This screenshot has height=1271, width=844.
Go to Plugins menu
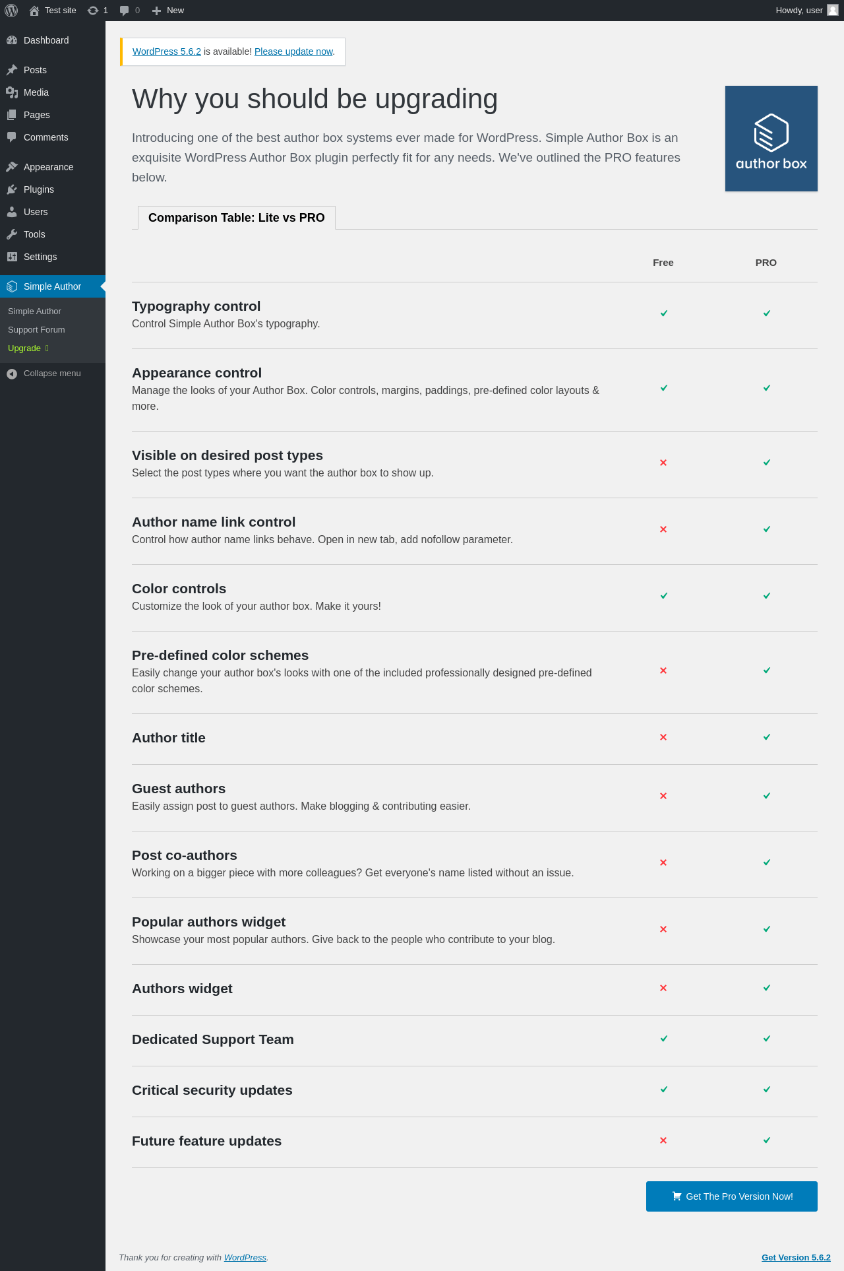pos(53,189)
